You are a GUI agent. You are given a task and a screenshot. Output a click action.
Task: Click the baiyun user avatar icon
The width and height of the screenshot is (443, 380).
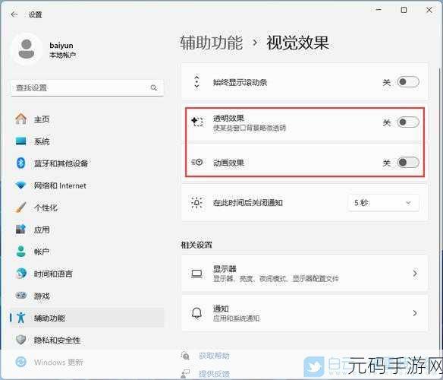[27, 49]
